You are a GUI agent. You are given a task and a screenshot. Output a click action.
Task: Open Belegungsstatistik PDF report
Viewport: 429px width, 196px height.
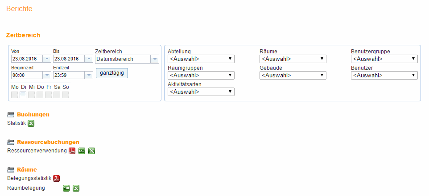[56, 178]
